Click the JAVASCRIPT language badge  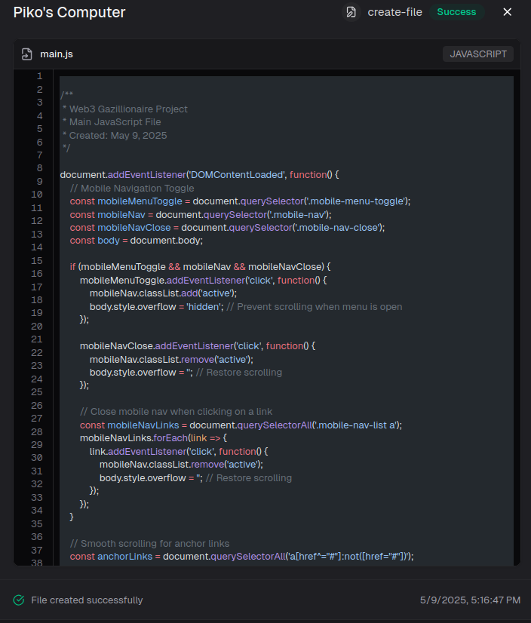point(478,54)
